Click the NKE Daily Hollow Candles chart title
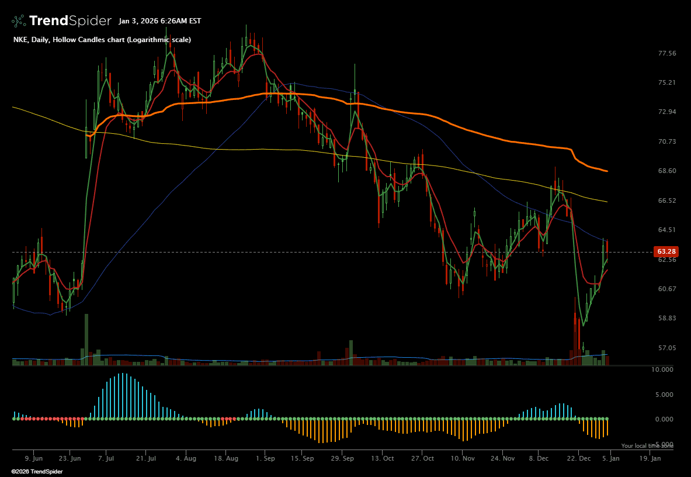The width and height of the screenshot is (691, 477). click(102, 40)
